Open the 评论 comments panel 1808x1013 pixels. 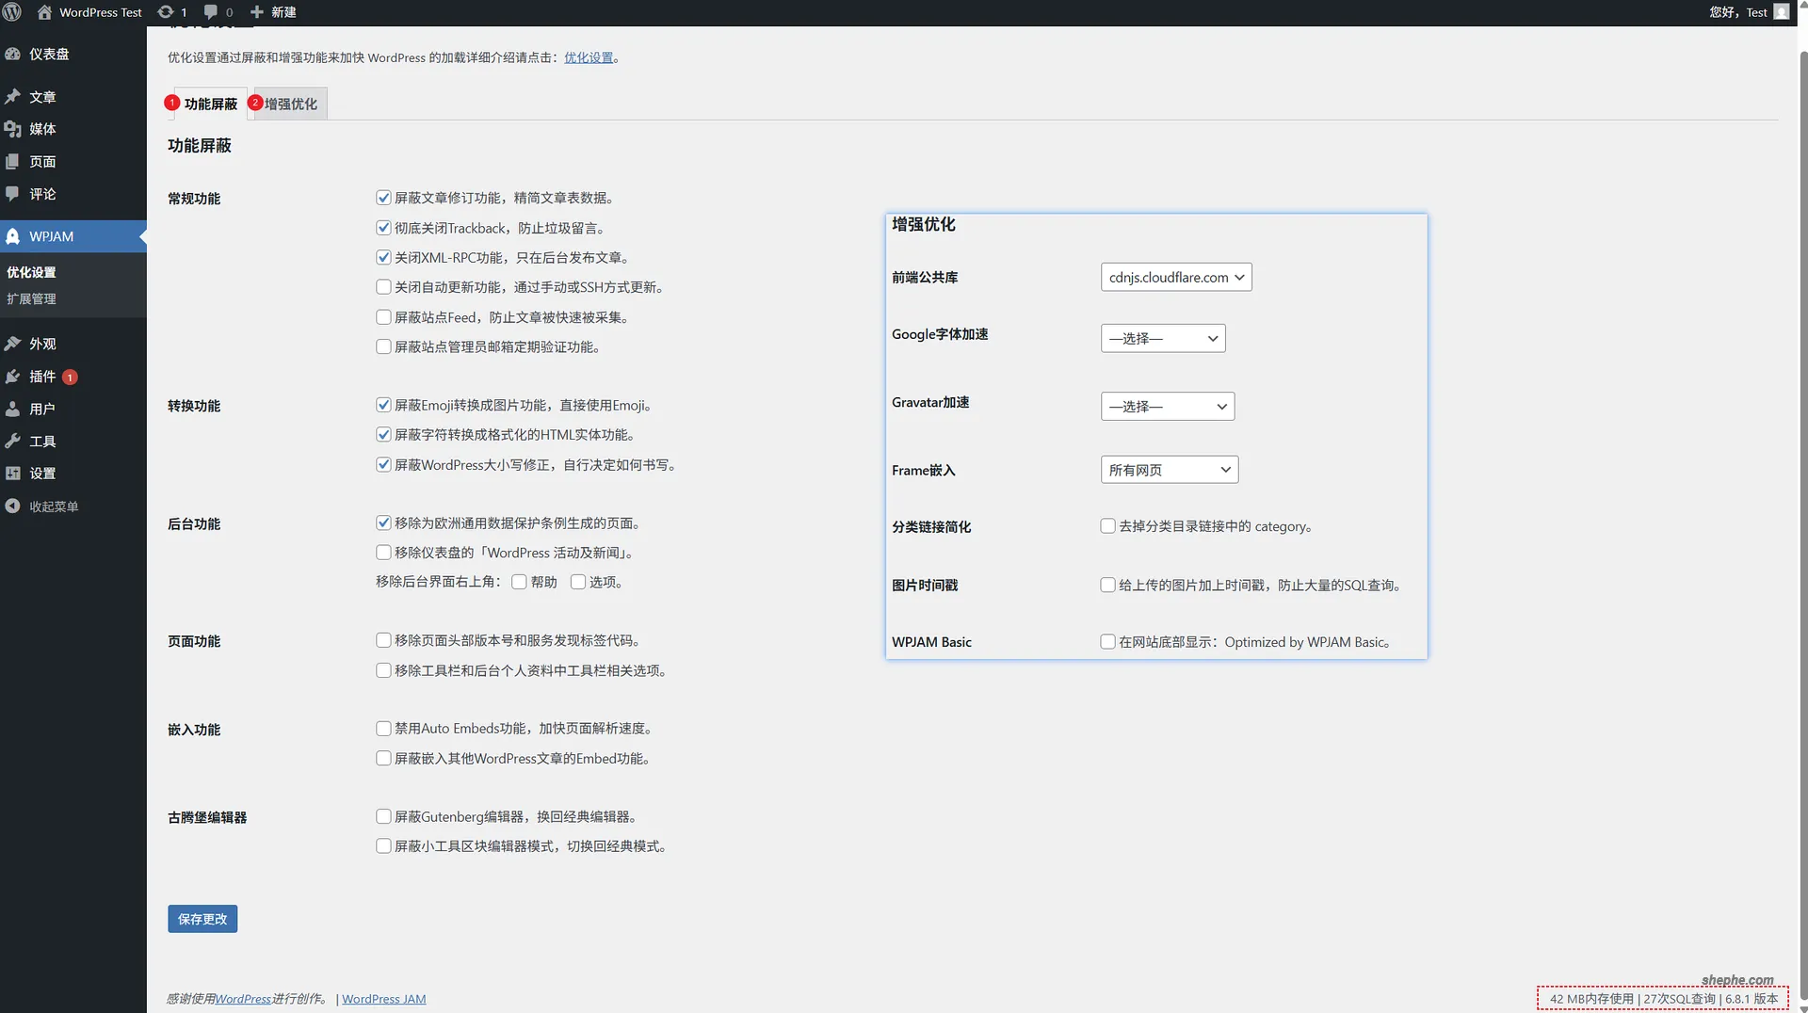click(41, 194)
